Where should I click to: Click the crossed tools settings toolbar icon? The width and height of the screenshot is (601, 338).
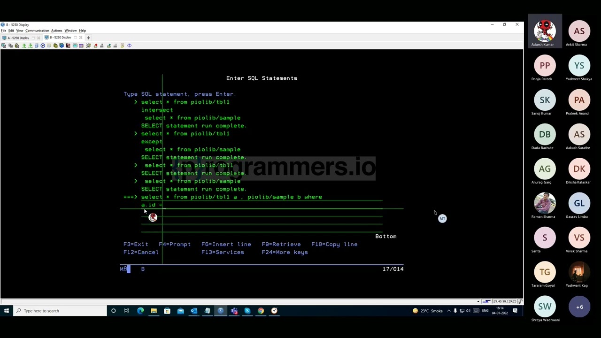[88, 46]
